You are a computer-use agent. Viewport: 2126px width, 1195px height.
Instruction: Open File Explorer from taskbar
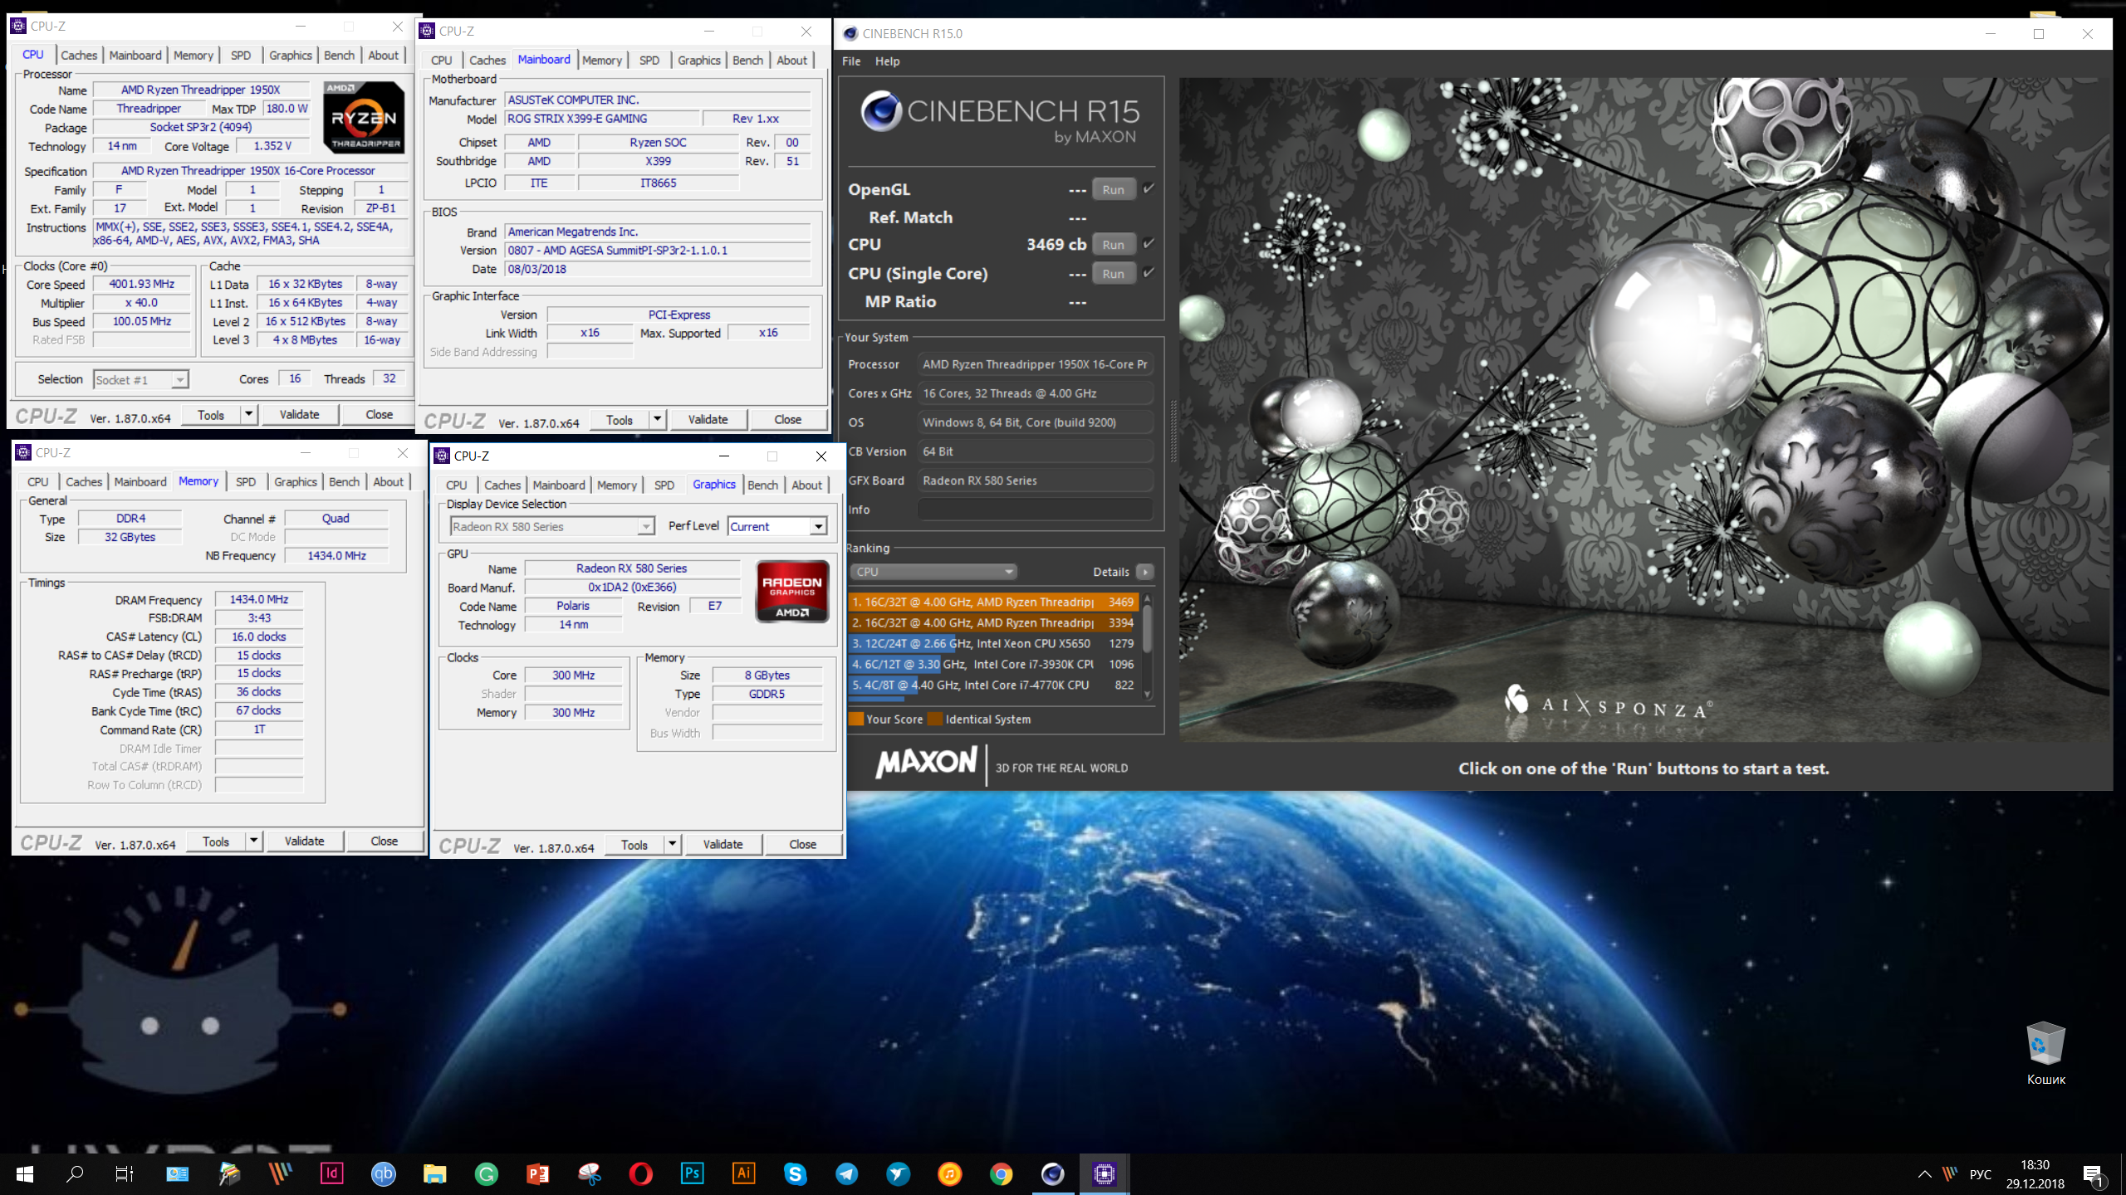[434, 1174]
